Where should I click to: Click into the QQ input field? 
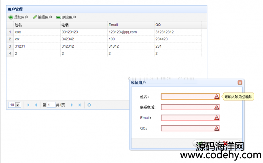pyautogui.click(x=187, y=128)
